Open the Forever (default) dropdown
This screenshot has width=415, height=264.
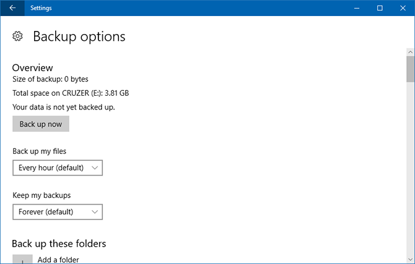tap(57, 212)
